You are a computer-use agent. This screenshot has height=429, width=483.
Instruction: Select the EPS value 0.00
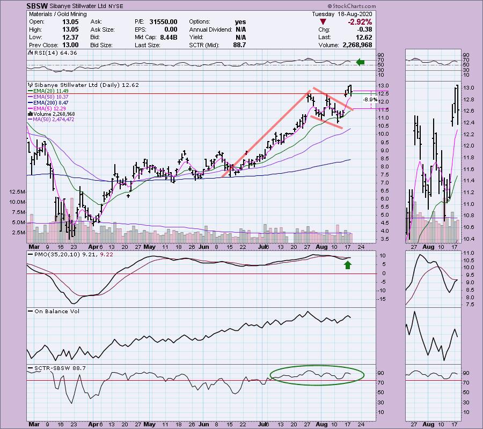point(171,29)
